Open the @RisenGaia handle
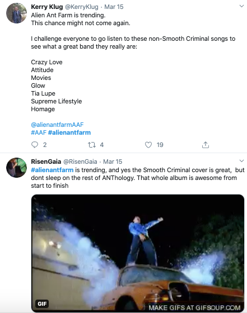 (80, 162)
